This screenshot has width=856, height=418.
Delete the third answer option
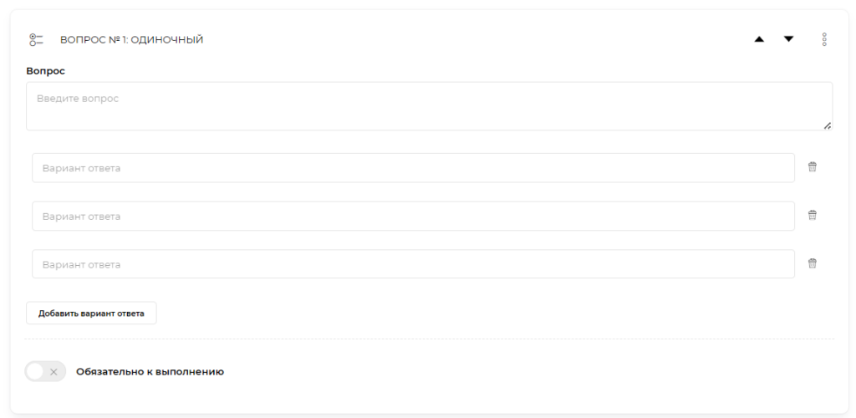point(812,263)
